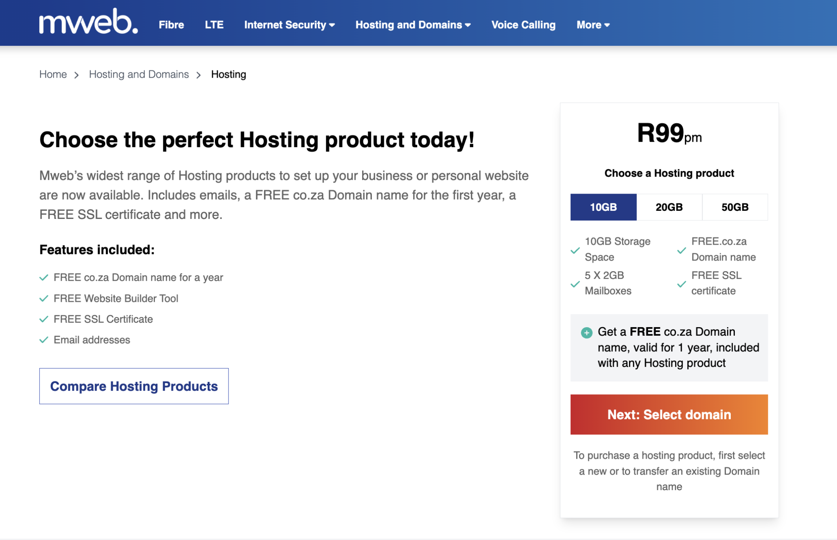Select the 10GB hosting option
837x540 pixels.
(603, 207)
